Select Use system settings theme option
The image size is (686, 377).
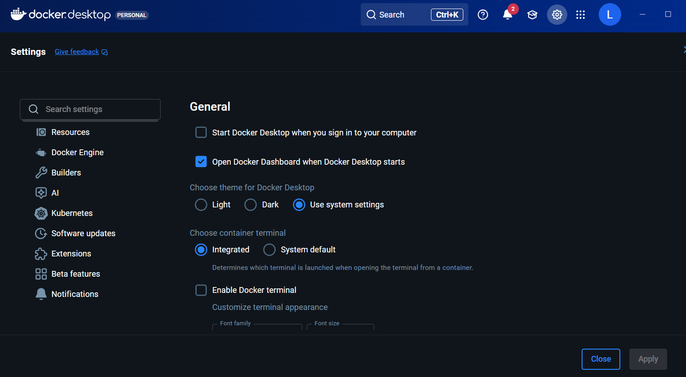coord(299,205)
